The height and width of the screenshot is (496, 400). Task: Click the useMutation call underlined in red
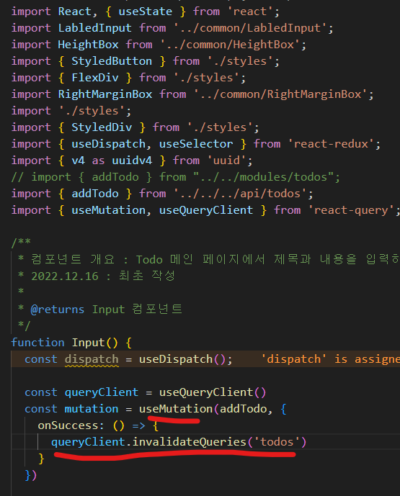176,409
